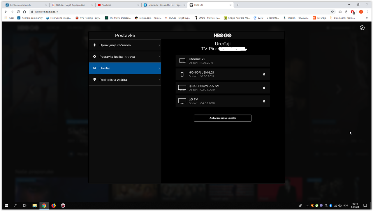Switch to the Telemach ALL ABOUT 4 tab
This screenshot has height=211, width=373.
(164, 5)
